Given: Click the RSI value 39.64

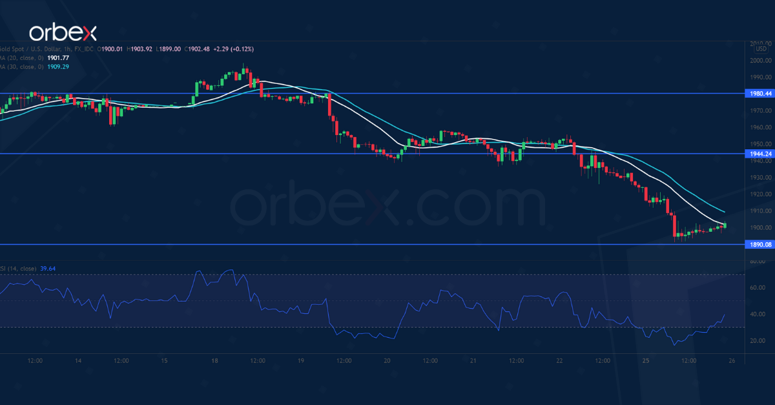Looking at the screenshot, I should click(x=48, y=269).
